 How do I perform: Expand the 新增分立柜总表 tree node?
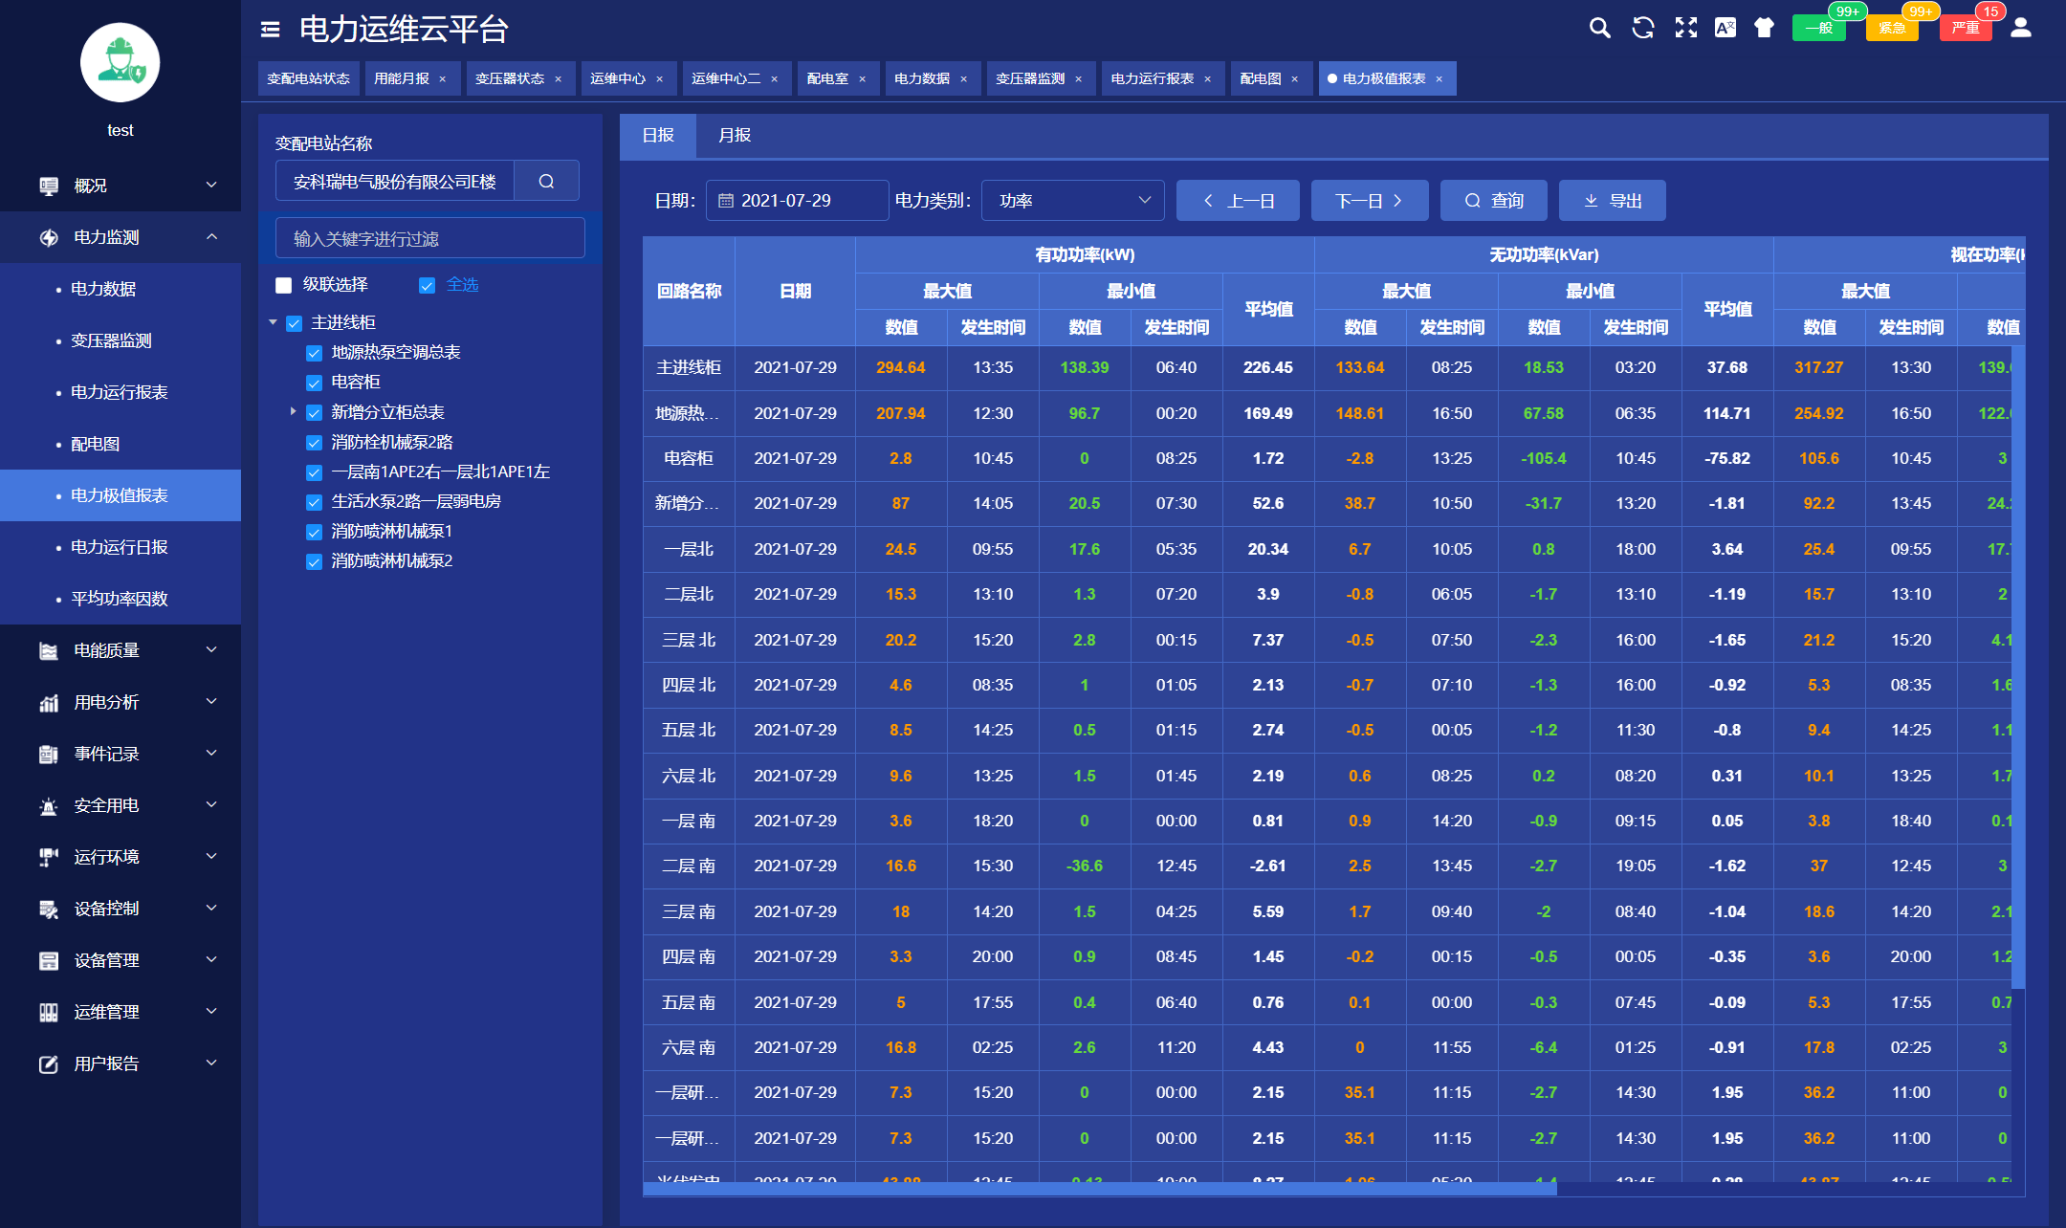293,412
